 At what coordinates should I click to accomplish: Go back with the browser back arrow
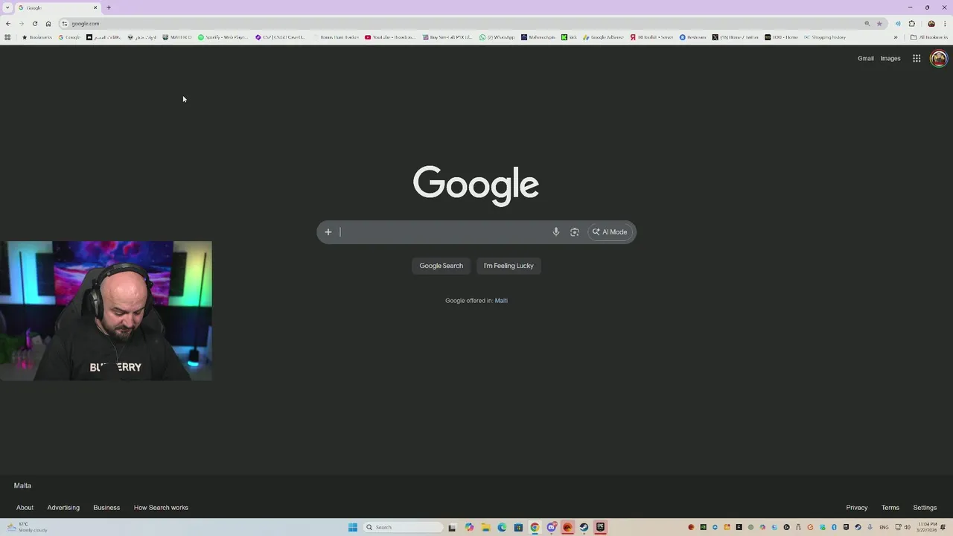click(8, 23)
